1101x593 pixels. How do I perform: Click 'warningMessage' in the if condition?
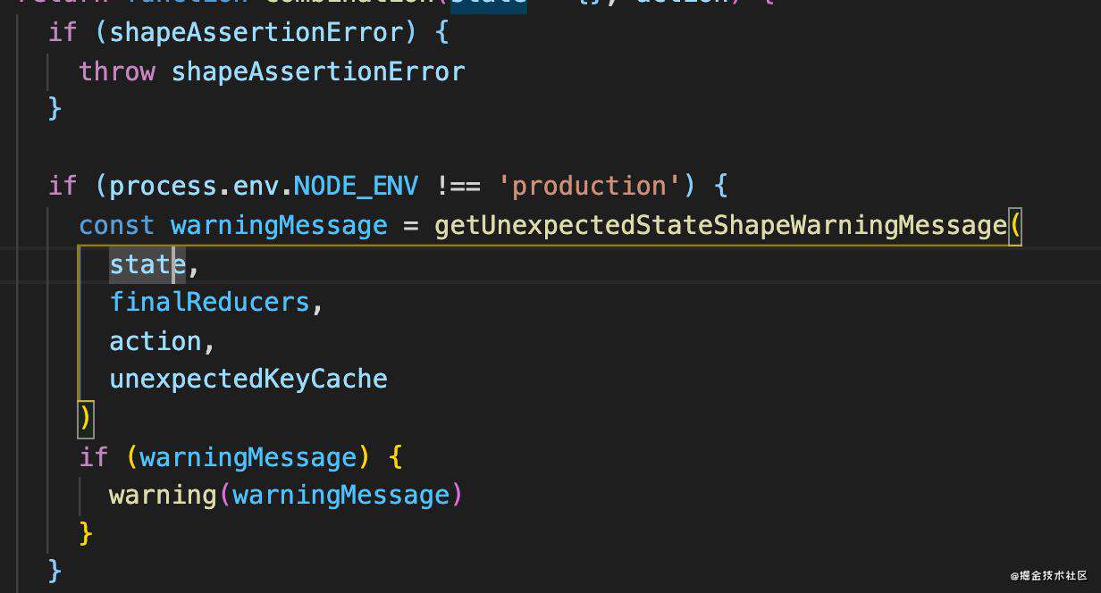point(248,457)
